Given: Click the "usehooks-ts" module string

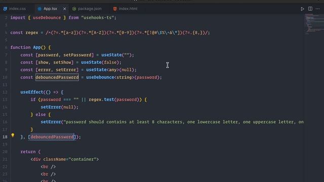Looking at the screenshot, I should pos(98,18).
